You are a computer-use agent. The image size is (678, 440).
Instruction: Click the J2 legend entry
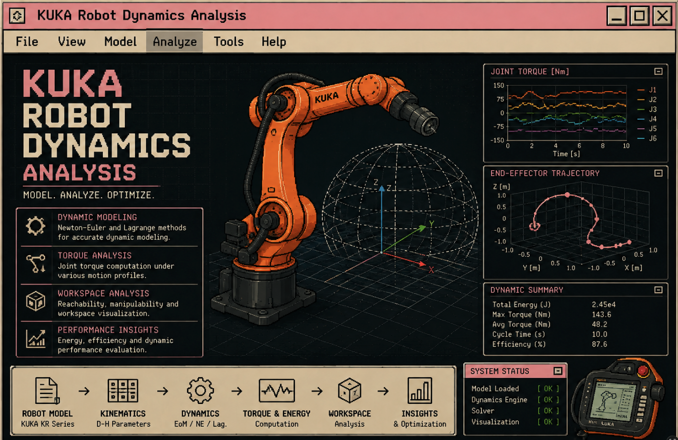pos(647,100)
